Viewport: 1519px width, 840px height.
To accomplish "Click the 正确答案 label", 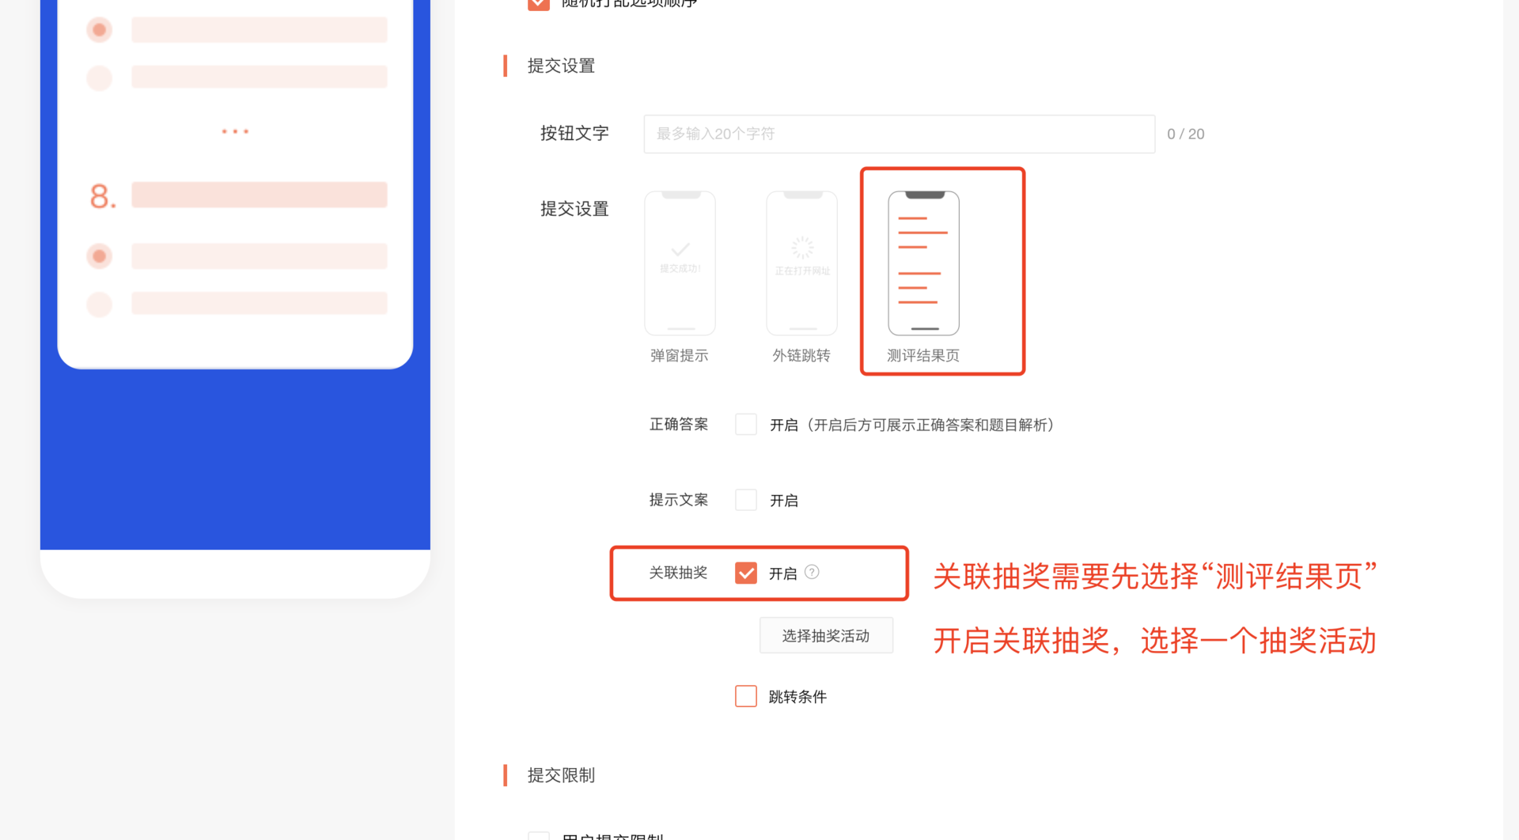I will click(x=678, y=425).
